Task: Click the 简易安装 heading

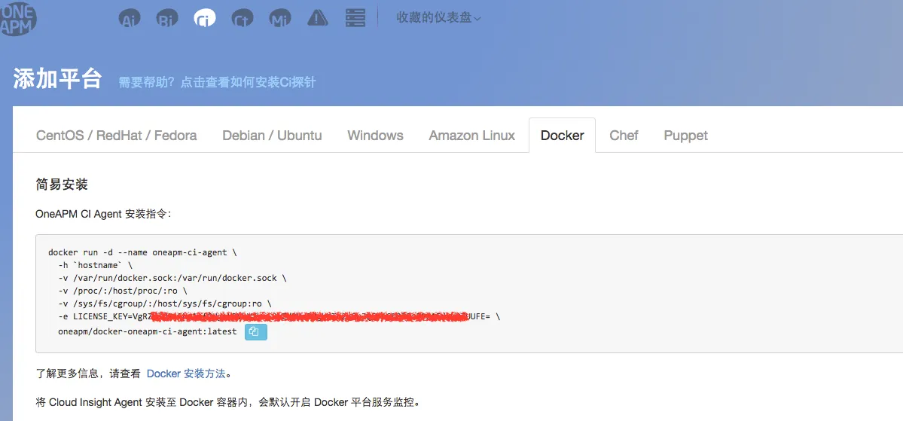Action: click(x=62, y=185)
